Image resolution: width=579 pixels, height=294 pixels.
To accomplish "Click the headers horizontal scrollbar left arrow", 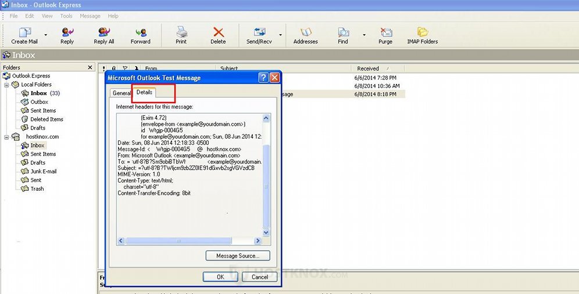I will click(121, 241).
